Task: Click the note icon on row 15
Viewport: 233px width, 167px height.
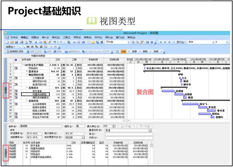Action: coord(16,94)
